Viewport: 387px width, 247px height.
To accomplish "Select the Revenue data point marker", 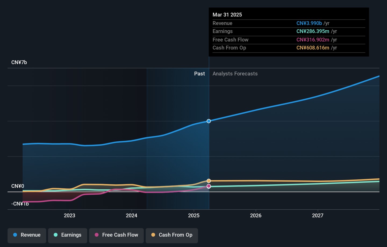I will click(209, 121).
